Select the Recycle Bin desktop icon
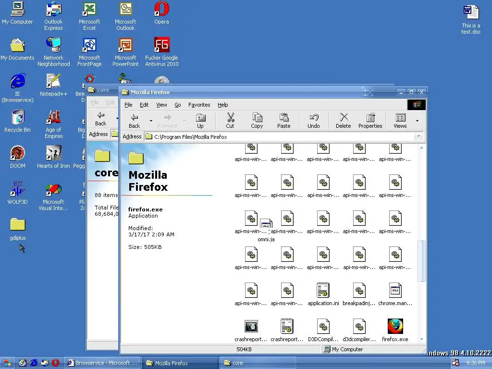This screenshot has width=492, height=369. [17, 122]
